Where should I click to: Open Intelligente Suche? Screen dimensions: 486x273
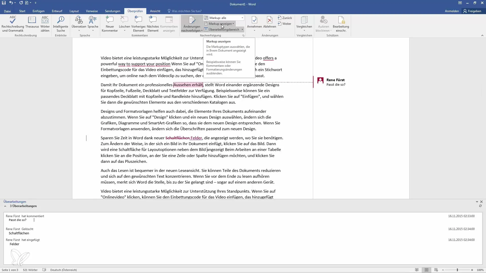pos(60,24)
